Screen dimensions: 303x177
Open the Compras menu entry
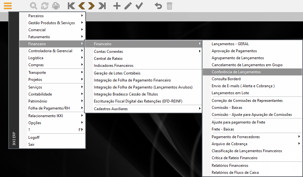click(x=52, y=65)
